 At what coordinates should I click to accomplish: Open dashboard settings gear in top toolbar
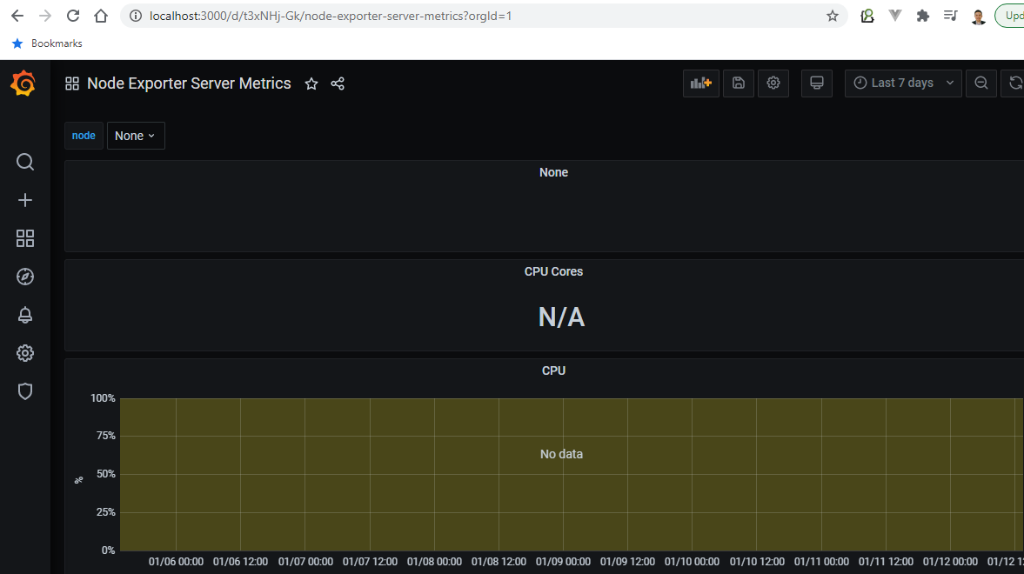(773, 83)
